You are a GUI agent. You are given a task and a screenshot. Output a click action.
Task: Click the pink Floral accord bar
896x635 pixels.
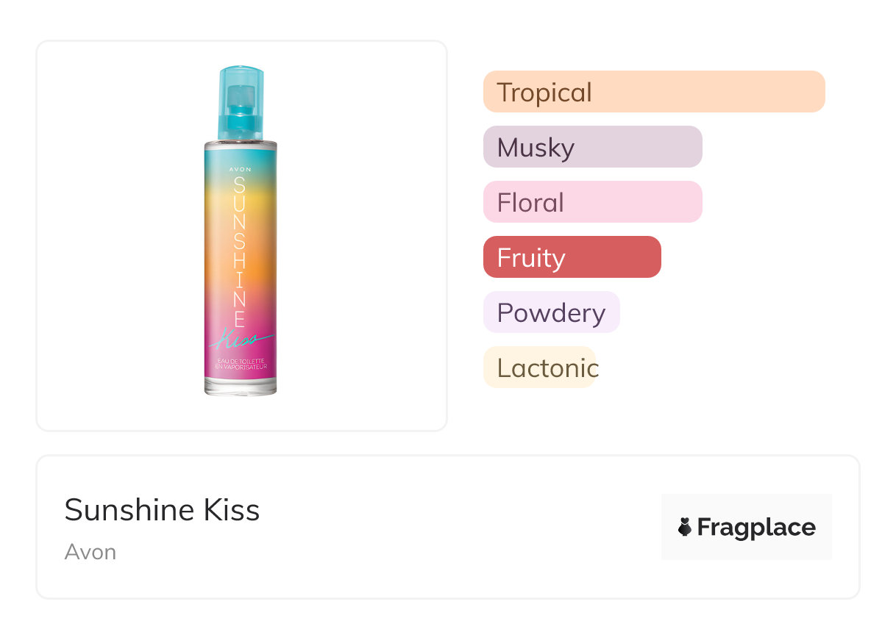[592, 202]
